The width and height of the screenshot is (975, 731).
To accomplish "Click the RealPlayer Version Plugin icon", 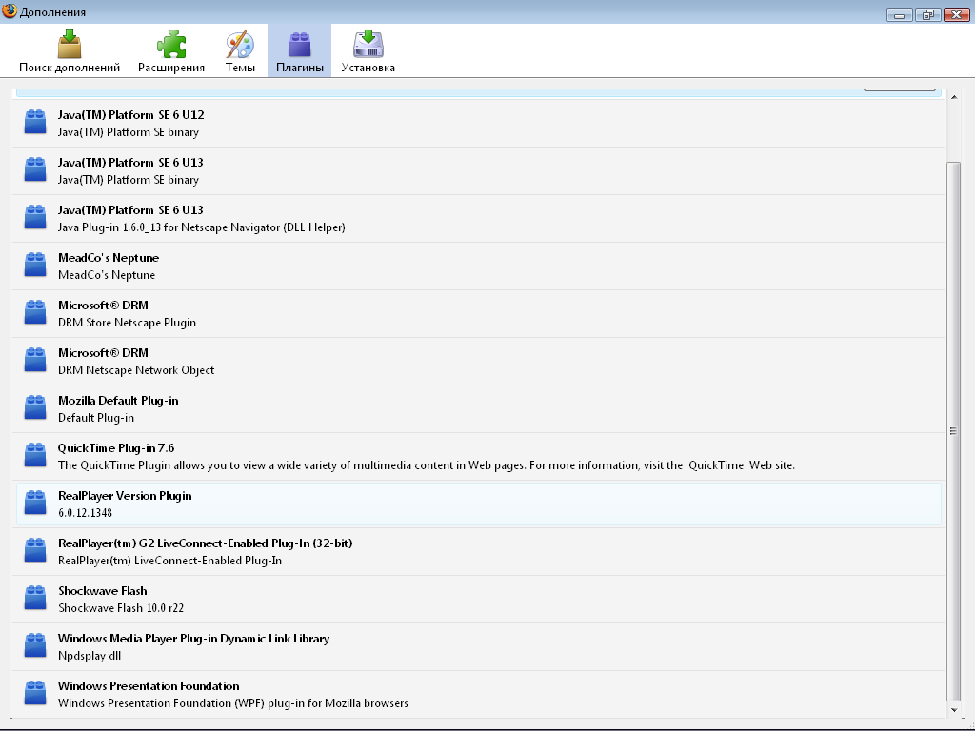I will (x=35, y=503).
